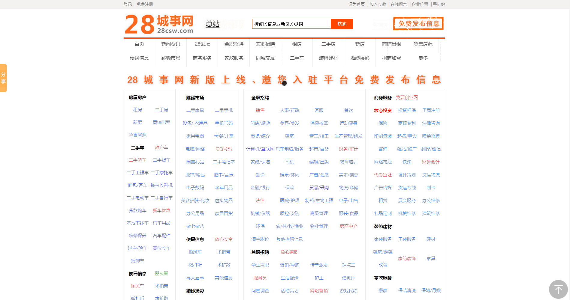Click the red 放心投资 link
The image size is (570, 300).
(383, 111)
